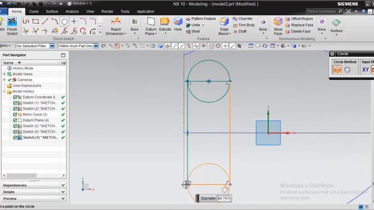The width and height of the screenshot is (374, 210).
Task: Toggle checkbox for Sketch (5)
Action: point(15,126)
